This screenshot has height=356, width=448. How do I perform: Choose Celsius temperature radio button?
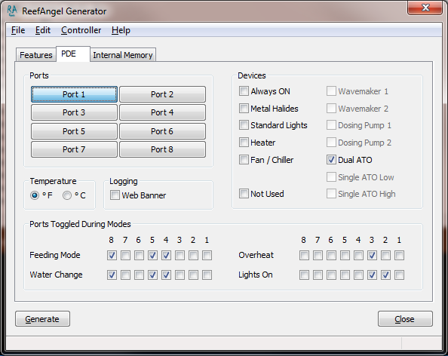(x=67, y=195)
